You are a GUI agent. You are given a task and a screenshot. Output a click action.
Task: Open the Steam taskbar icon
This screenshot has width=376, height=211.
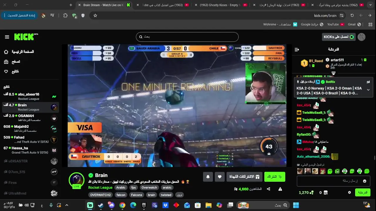click(x=101, y=205)
